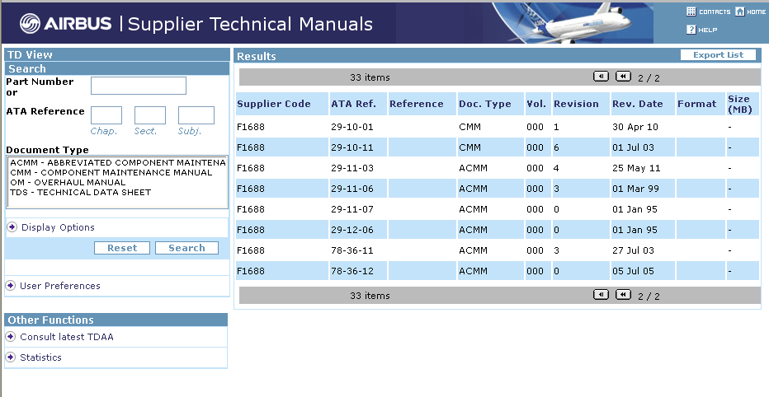Click ATA Ref. cell 29-11-07
Viewport: 769px width, 397px height.
[x=352, y=209]
